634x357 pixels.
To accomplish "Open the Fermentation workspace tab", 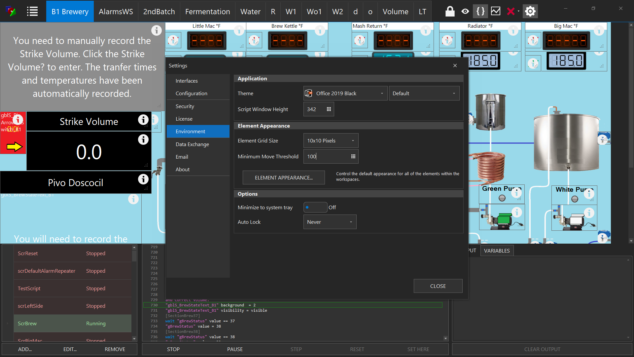I will (x=208, y=11).
